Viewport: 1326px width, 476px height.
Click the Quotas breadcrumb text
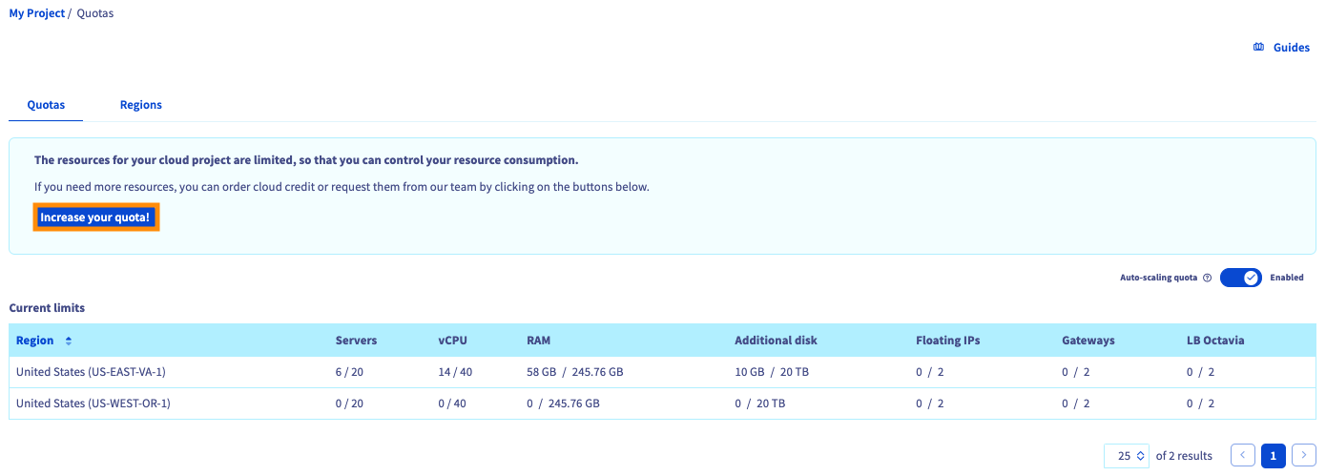(95, 13)
